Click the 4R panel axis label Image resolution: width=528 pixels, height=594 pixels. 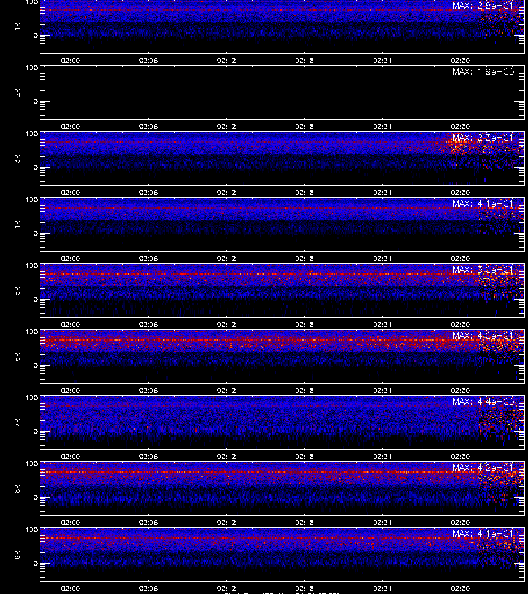(x=17, y=224)
